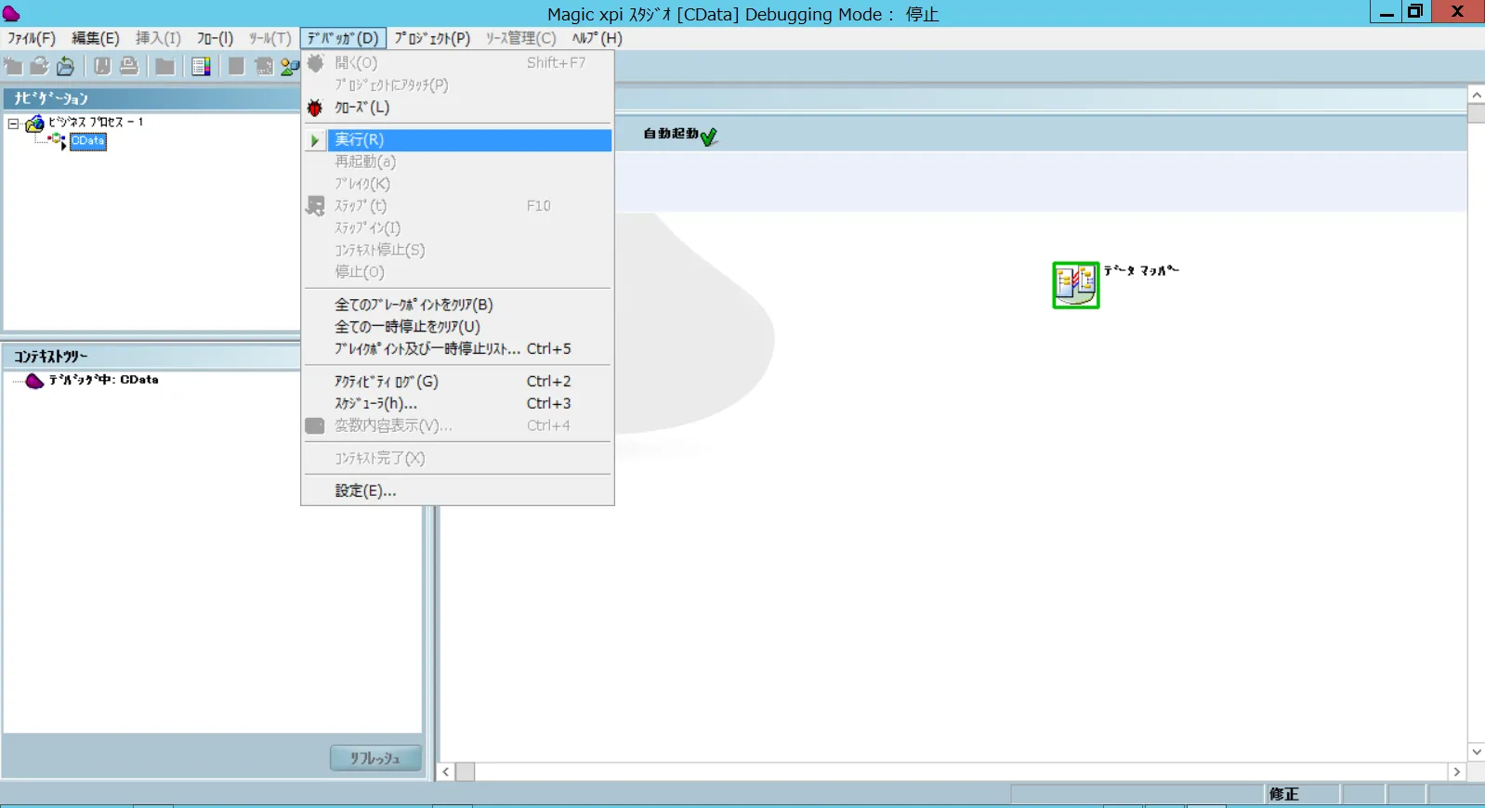Click the reopen project folder toolbar icon
Screen dimensions: 1485x808
coord(65,66)
